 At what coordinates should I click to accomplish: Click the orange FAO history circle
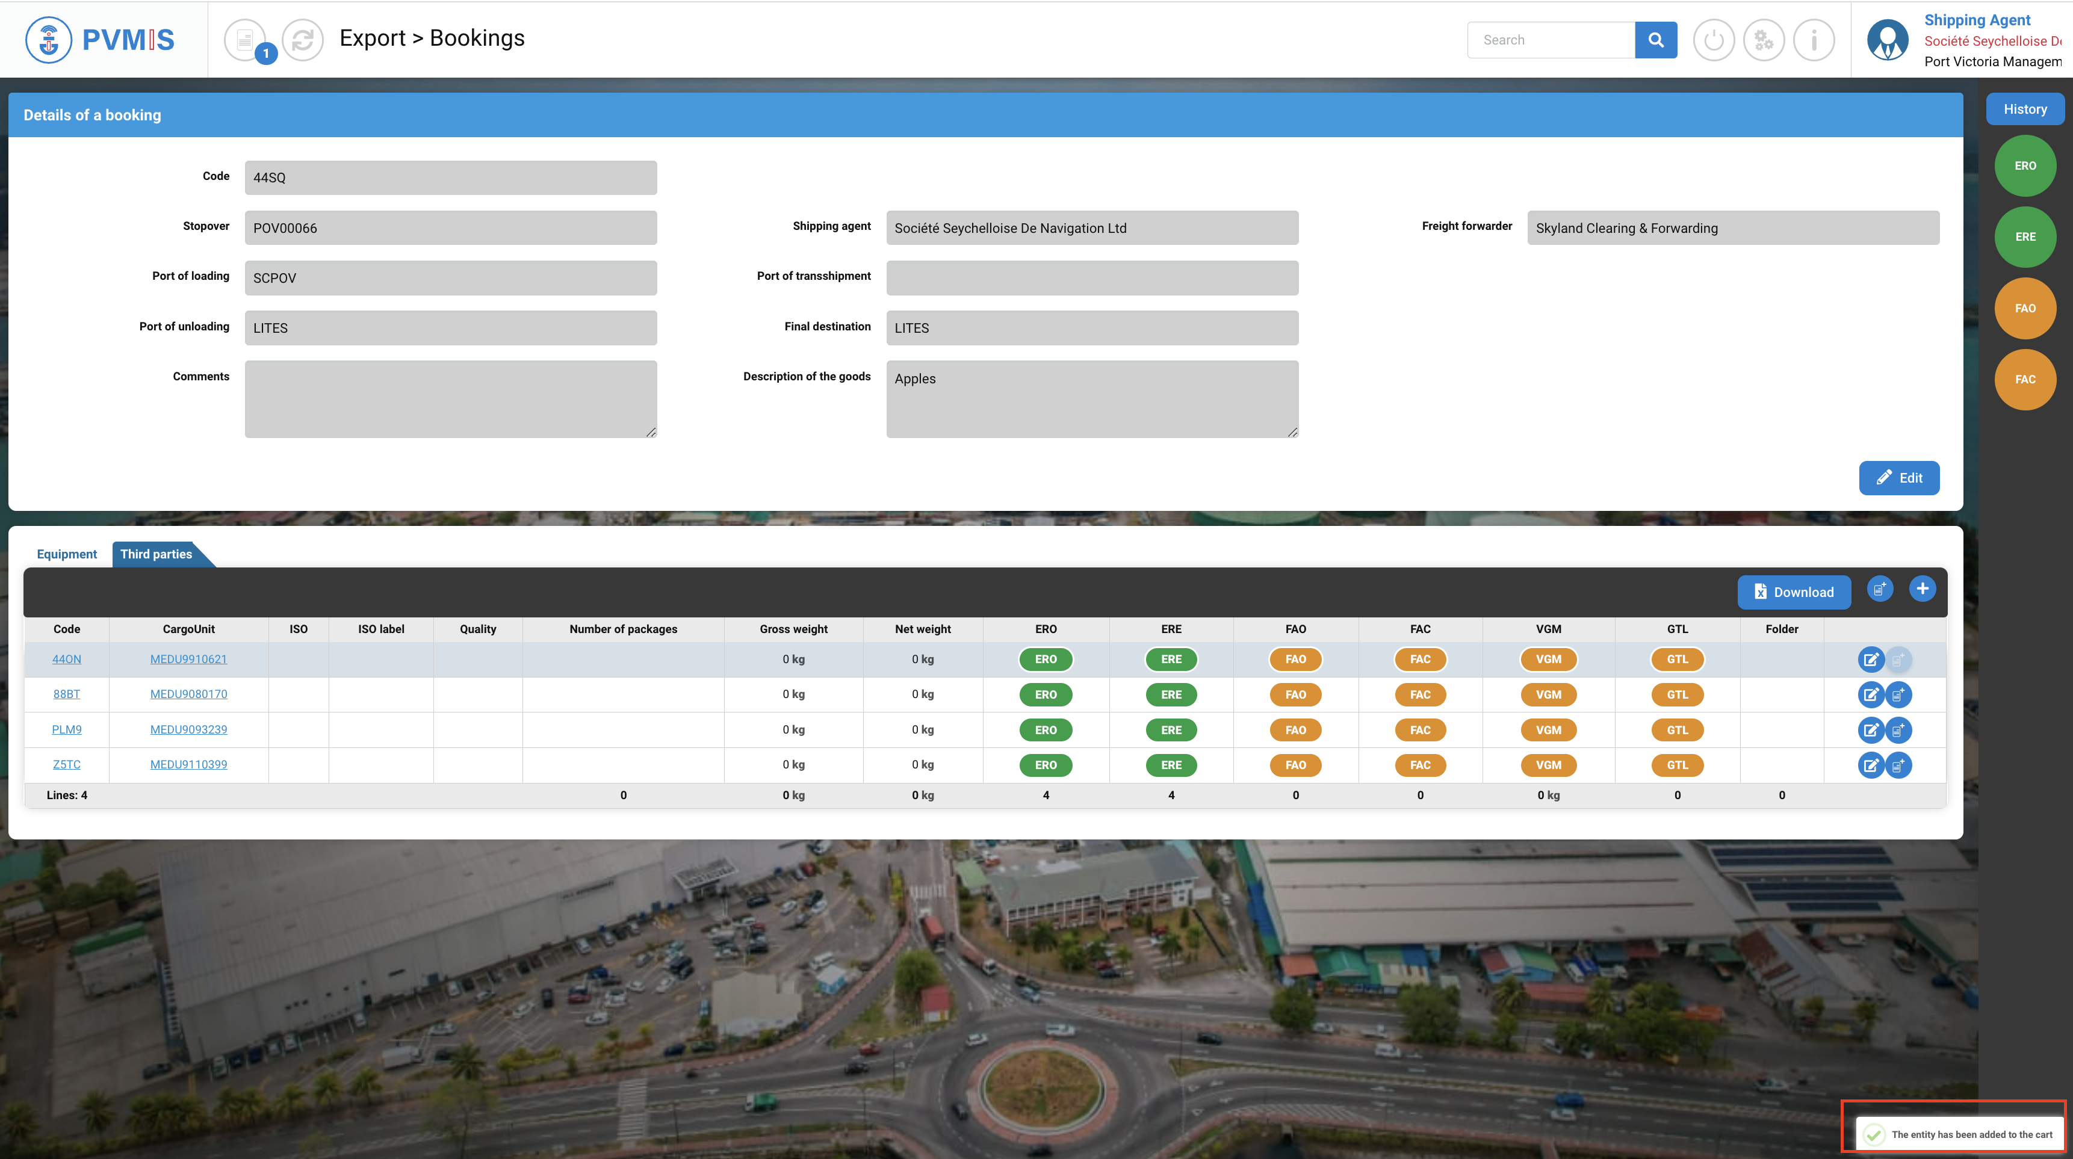tap(2025, 308)
